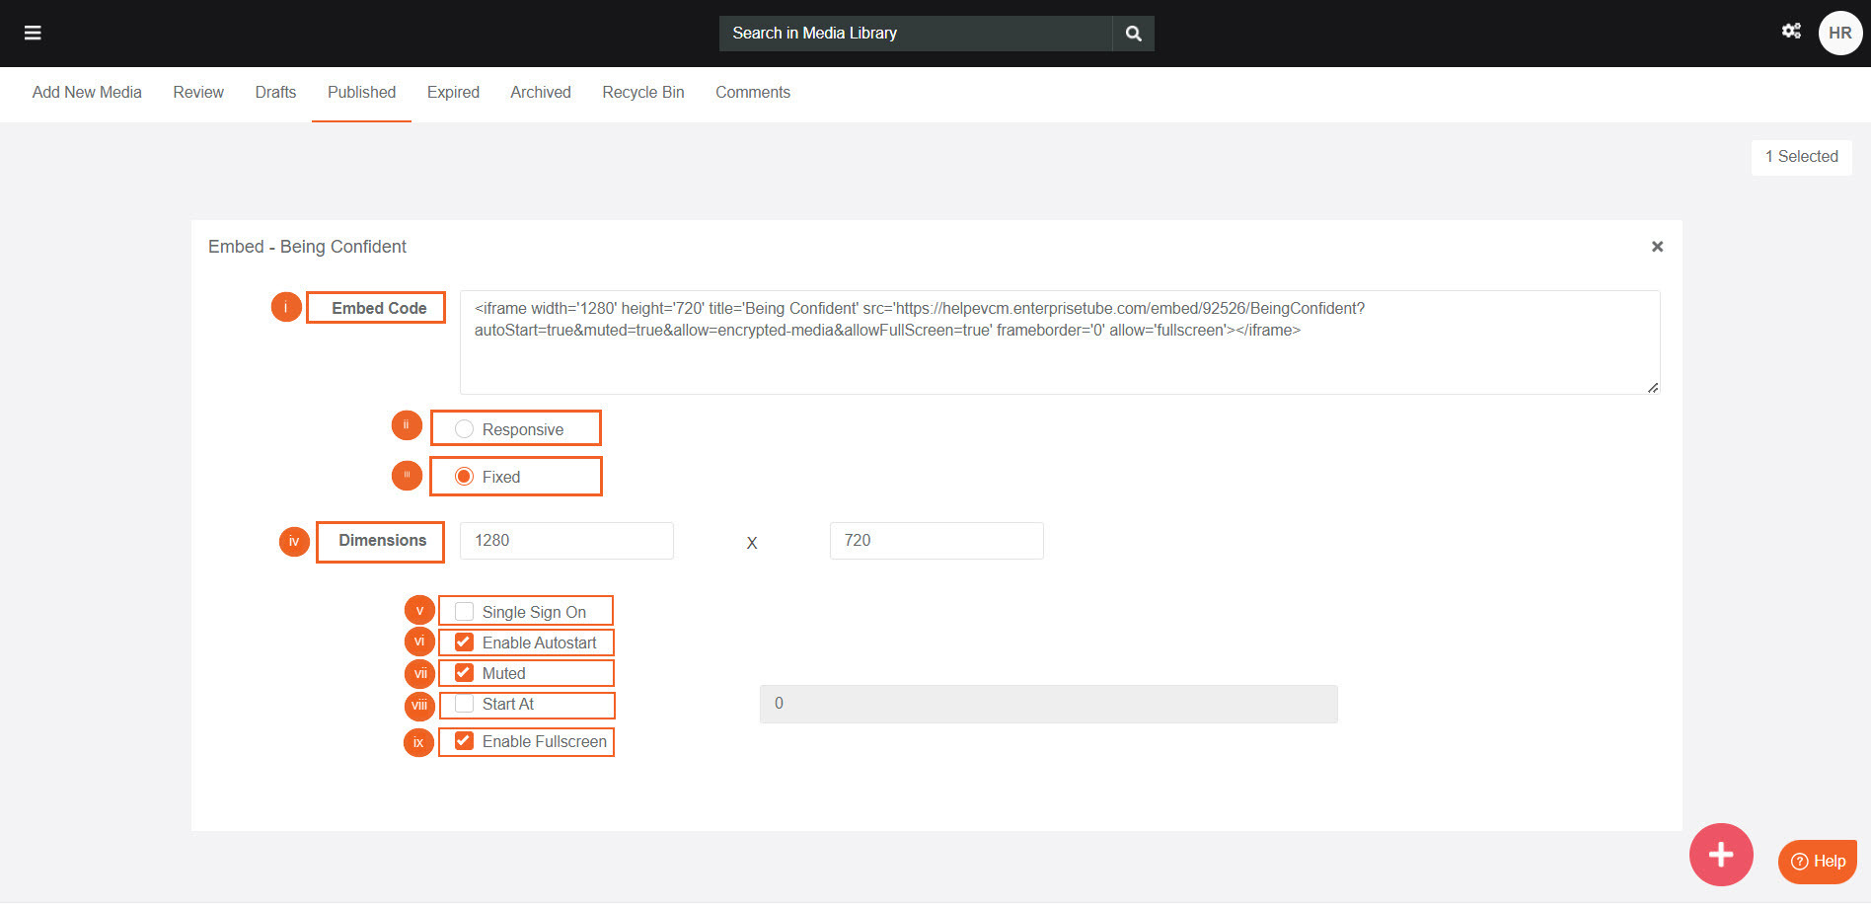This screenshot has width=1871, height=907.
Task: Uncheck Enable Autostart
Action: pyautogui.click(x=464, y=642)
